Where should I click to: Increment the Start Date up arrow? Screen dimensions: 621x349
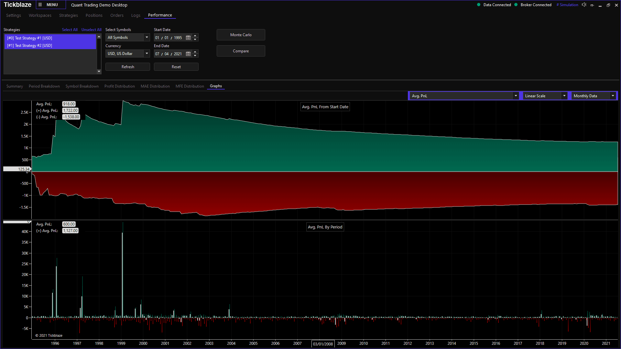pos(195,36)
